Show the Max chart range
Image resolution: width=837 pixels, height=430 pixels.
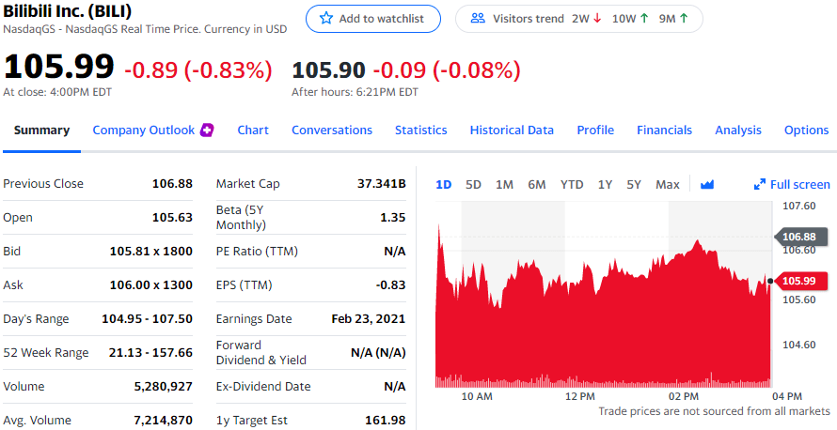[667, 185]
